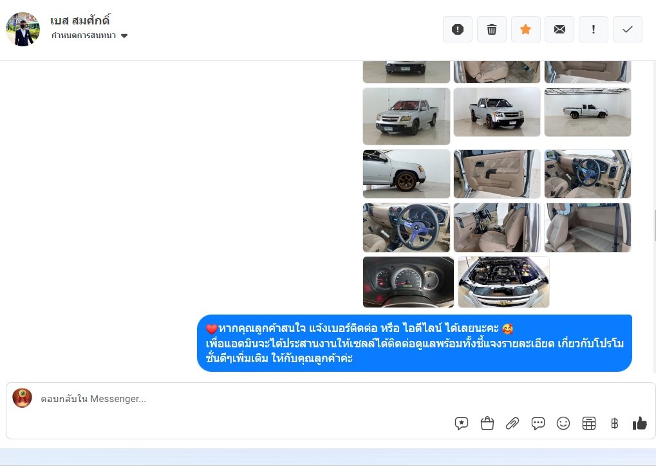
Task: Mark conversation unread with envelope icon
Action: click(x=559, y=29)
